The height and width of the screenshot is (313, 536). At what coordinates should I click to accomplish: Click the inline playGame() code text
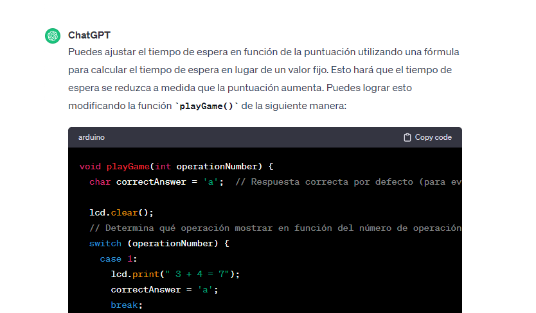(x=206, y=106)
